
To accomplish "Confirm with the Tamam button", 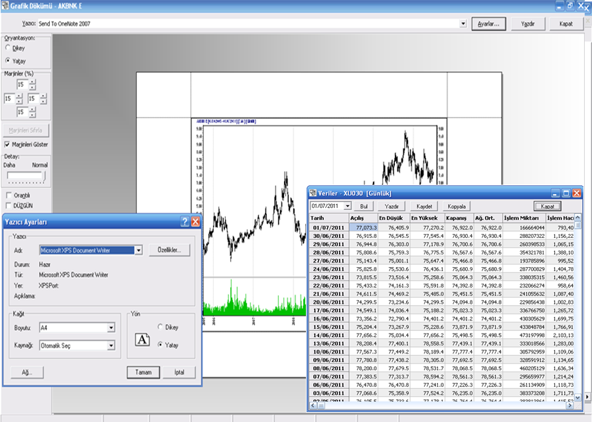I will coord(143,372).
